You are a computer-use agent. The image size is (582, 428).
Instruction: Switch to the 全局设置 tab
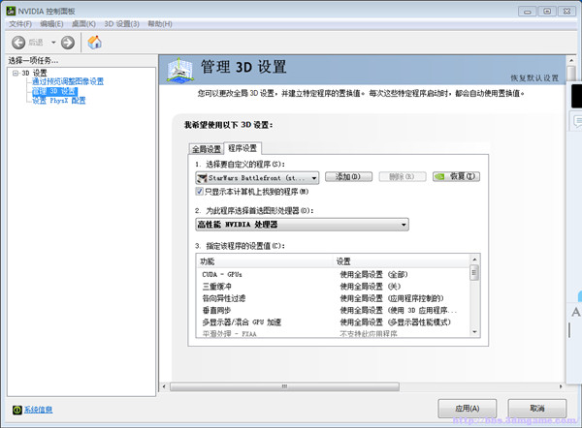coord(207,149)
